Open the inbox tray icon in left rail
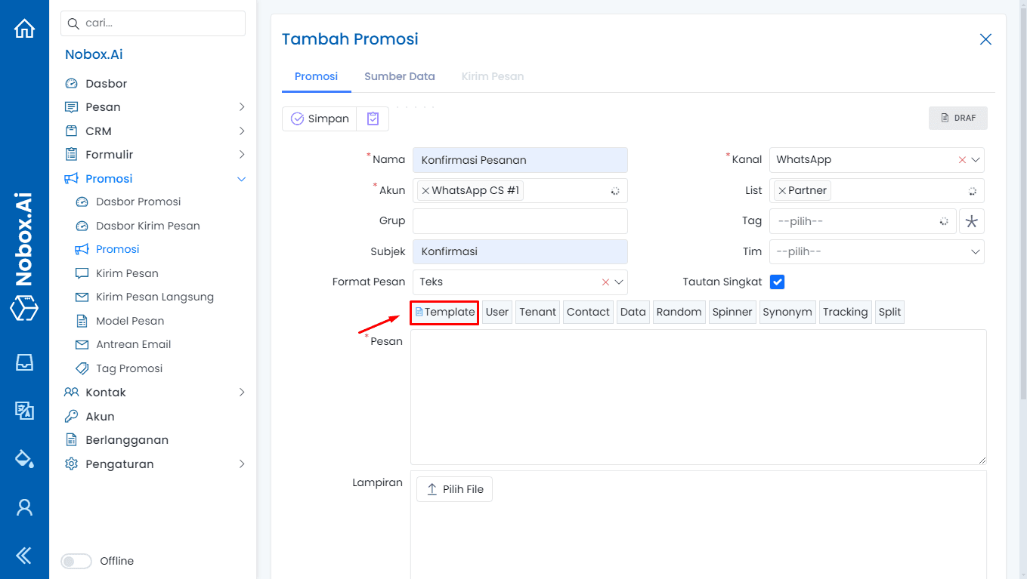The image size is (1027, 579). 24,362
